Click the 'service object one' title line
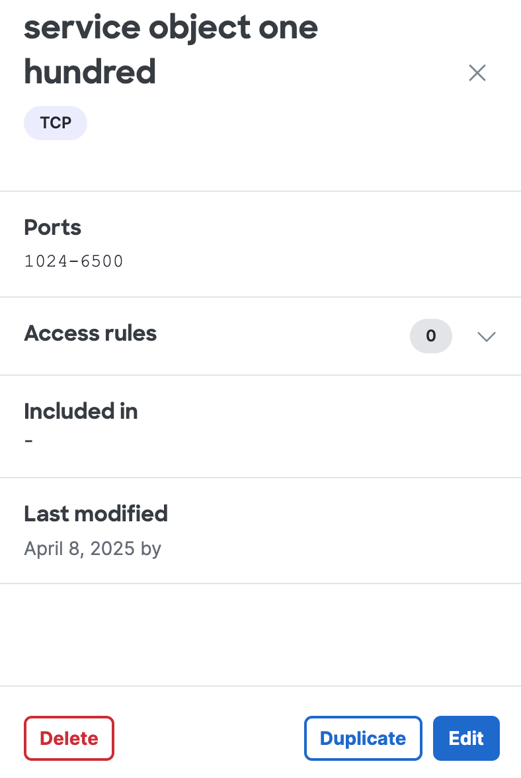The image size is (521, 778). pos(171,28)
